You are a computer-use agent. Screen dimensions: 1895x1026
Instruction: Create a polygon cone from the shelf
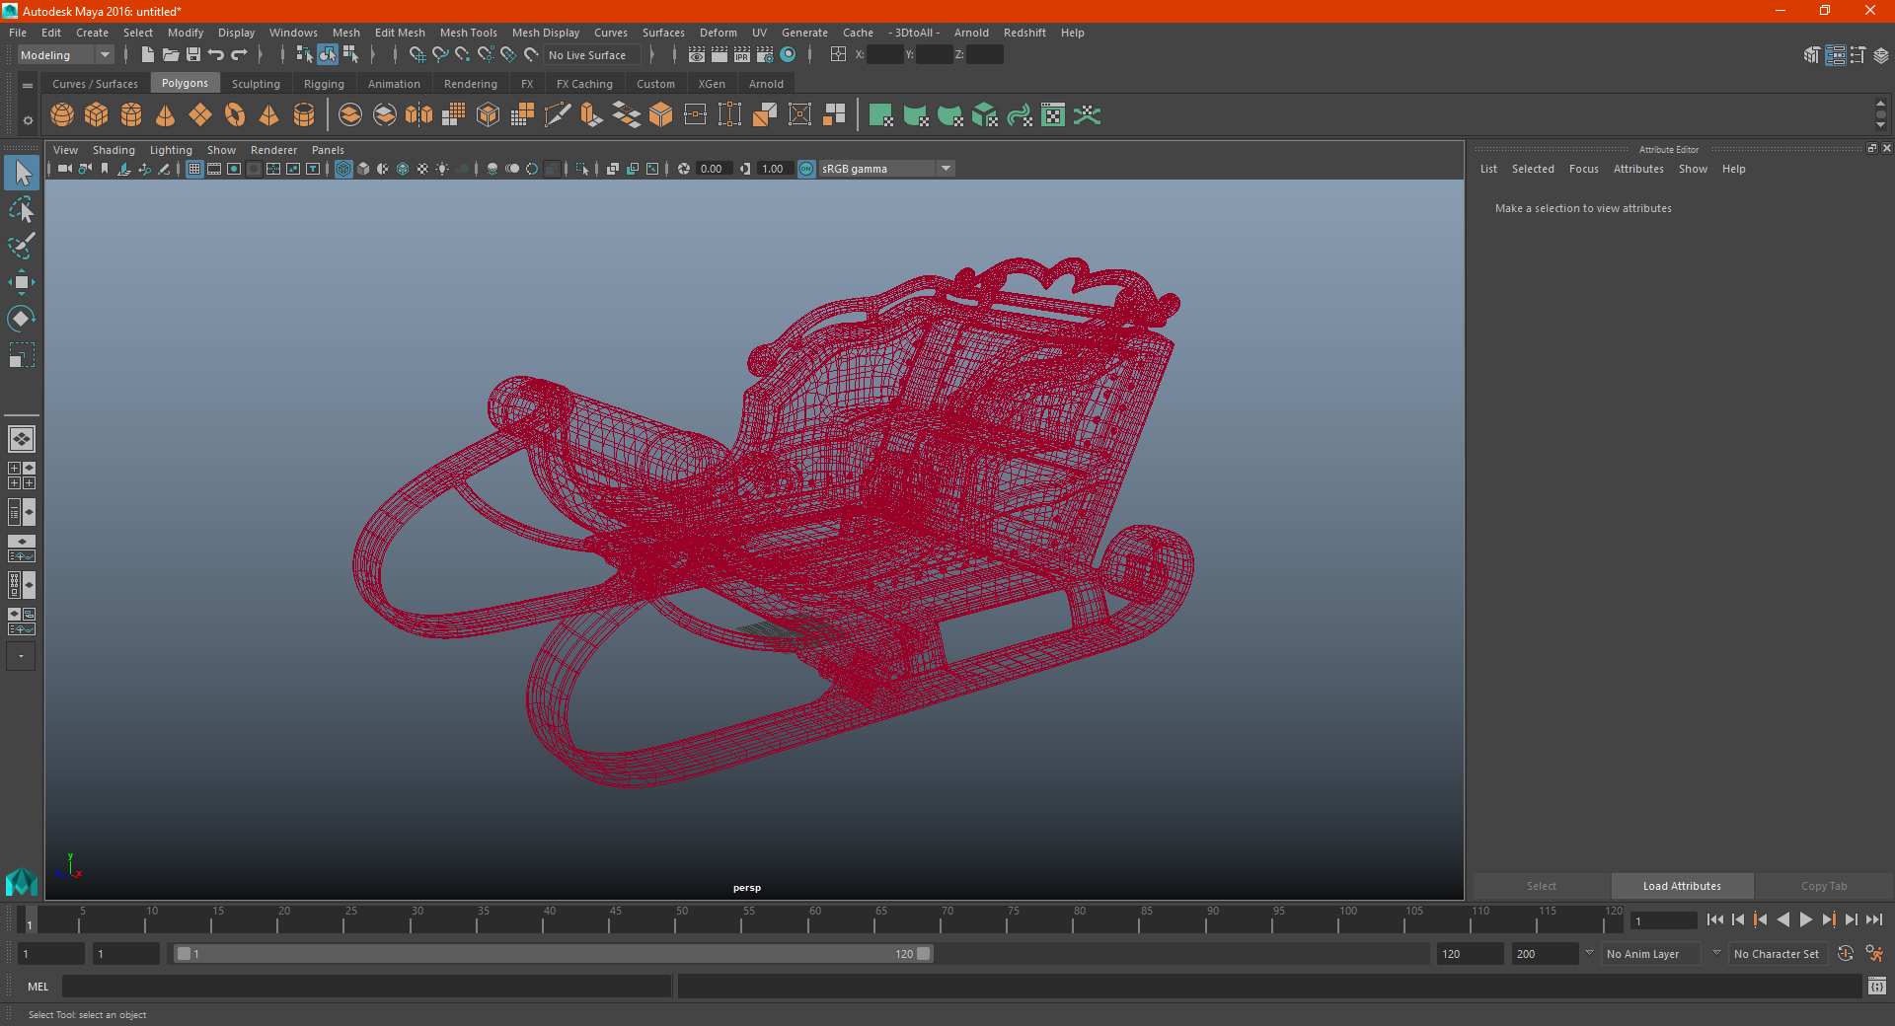pyautogui.click(x=166, y=115)
